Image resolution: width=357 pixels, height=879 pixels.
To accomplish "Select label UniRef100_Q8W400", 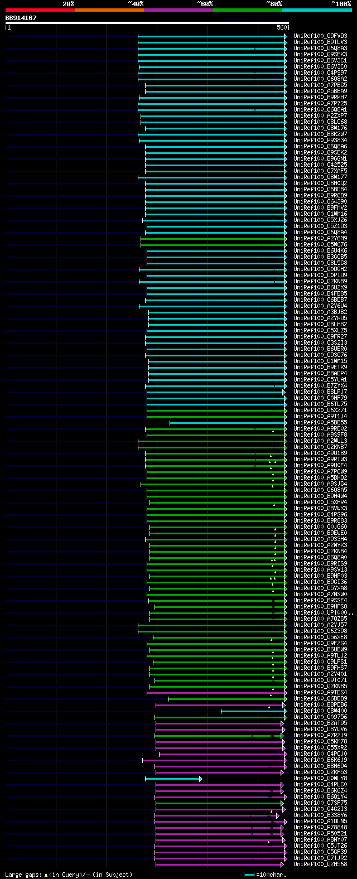I will click(320, 711).
